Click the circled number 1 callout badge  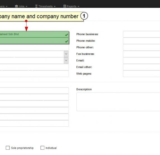pos(84,16)
